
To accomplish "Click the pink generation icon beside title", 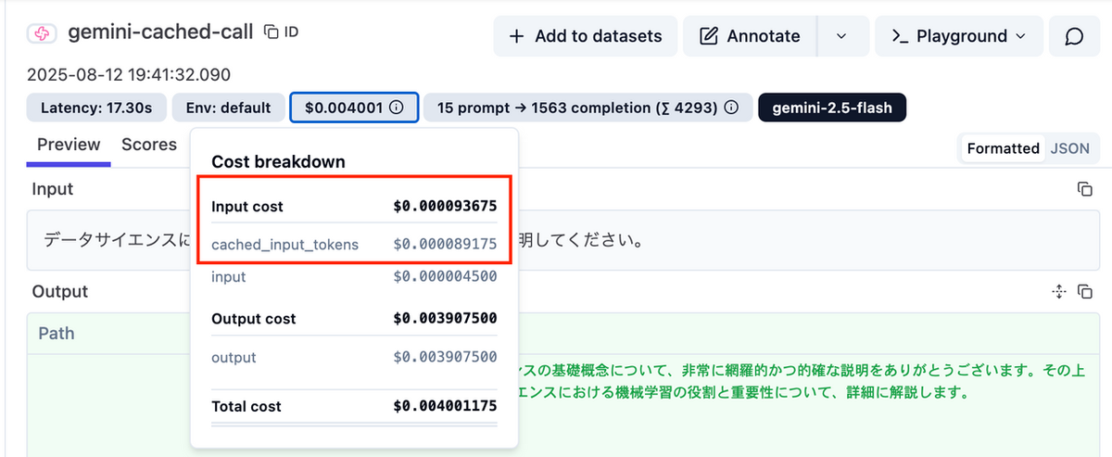I will click(x=42, y=32).
